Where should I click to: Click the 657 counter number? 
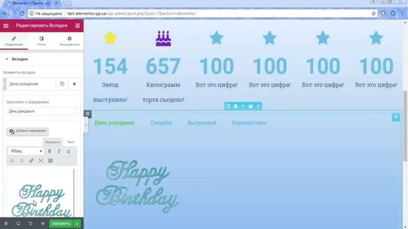pos(163,66)
